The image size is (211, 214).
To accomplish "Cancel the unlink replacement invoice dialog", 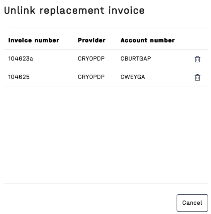I will (x=192, y=203).
